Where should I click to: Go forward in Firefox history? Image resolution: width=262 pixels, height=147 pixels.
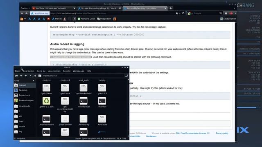[26, 13]
